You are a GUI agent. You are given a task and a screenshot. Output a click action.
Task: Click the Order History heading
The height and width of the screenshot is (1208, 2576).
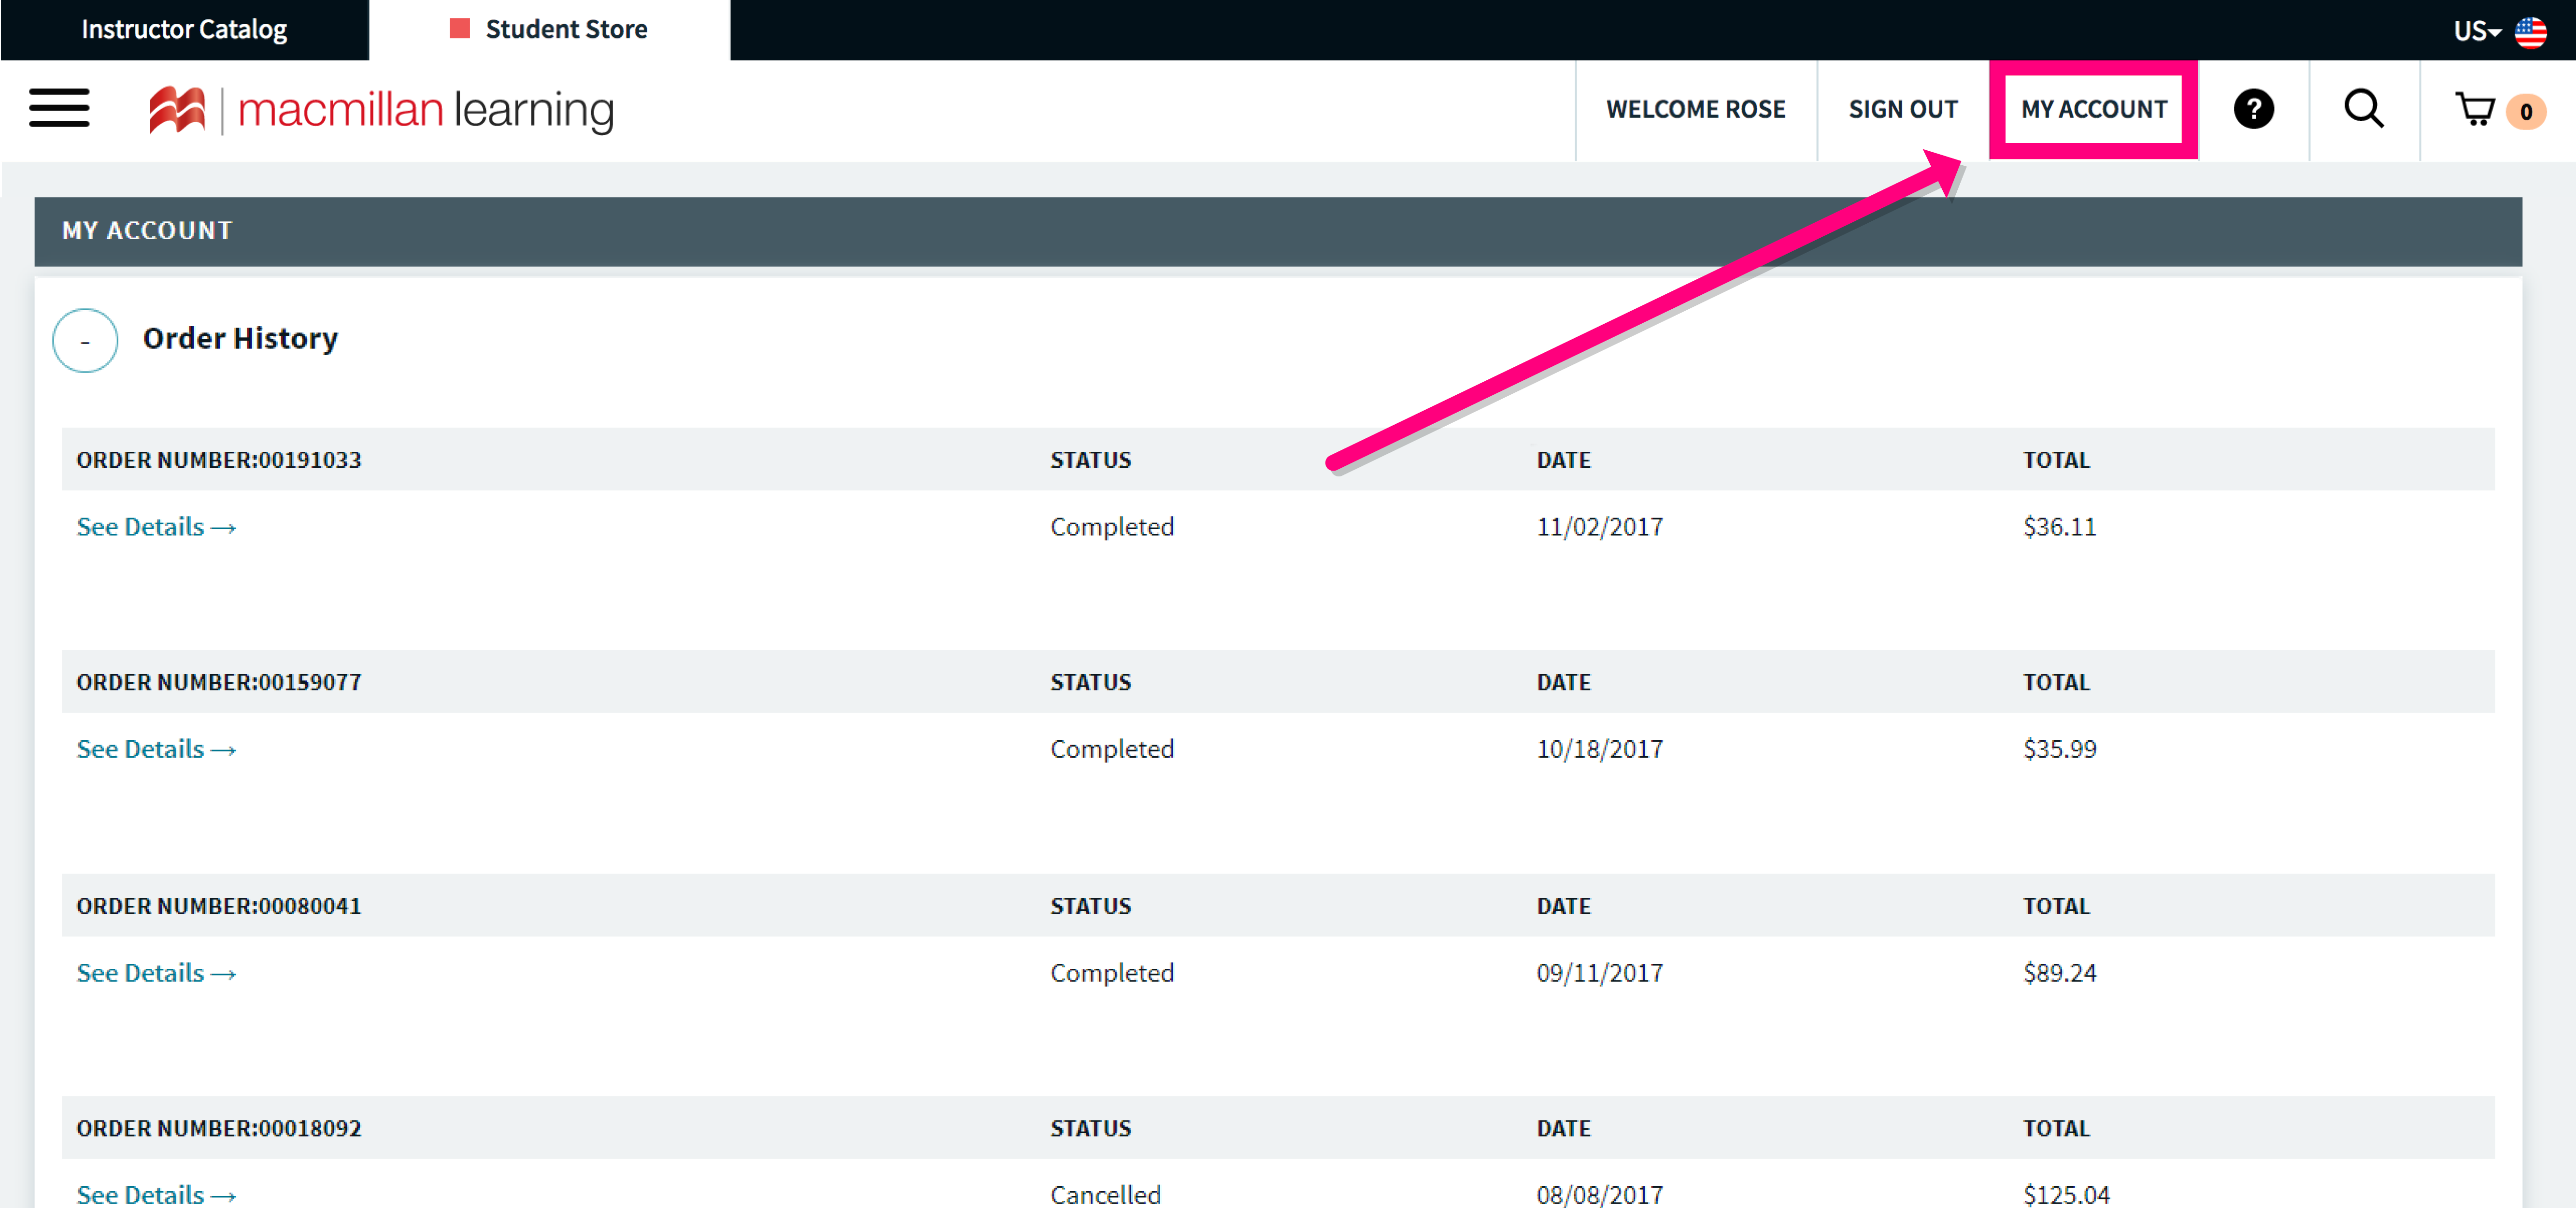(x=240, y=338)
